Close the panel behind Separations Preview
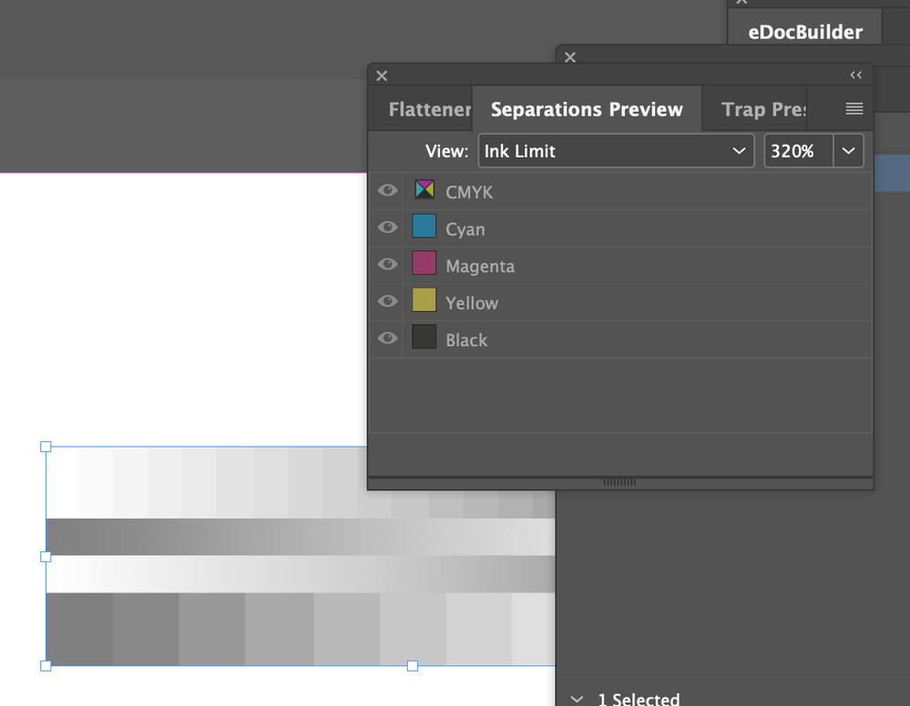This screenshot has width=910, height=706. (x=570, y=57)
